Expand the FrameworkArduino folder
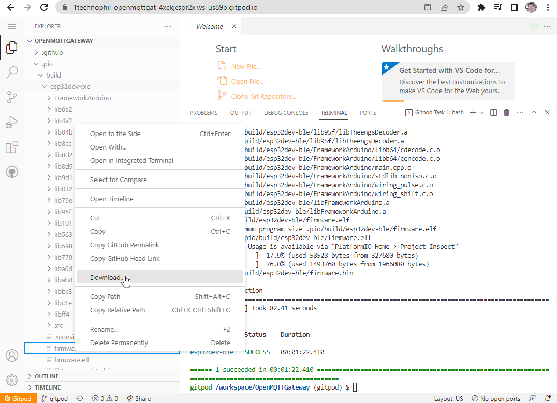Viewport: 557px width, 403px height. pyautogui.click(x=82, y=98)
